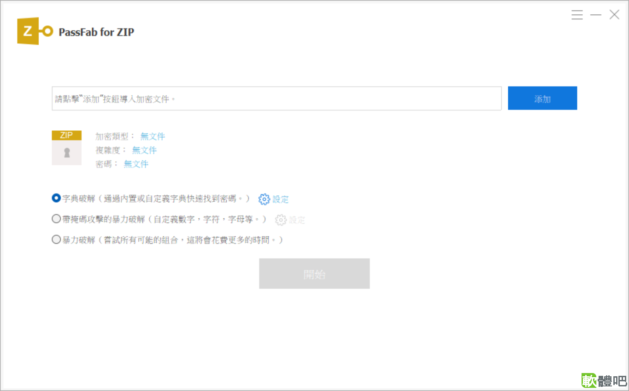Click the ZIP file lock icon
The height and width of the screenshot is (391, 629).
67,148
